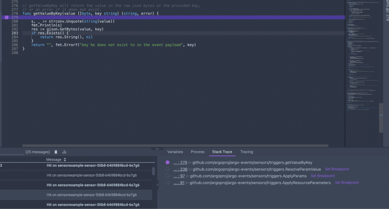Click the purple breakpoint dot on line 279
The width and height of the screenshot is (389, 209).
(x=6, y=17)
